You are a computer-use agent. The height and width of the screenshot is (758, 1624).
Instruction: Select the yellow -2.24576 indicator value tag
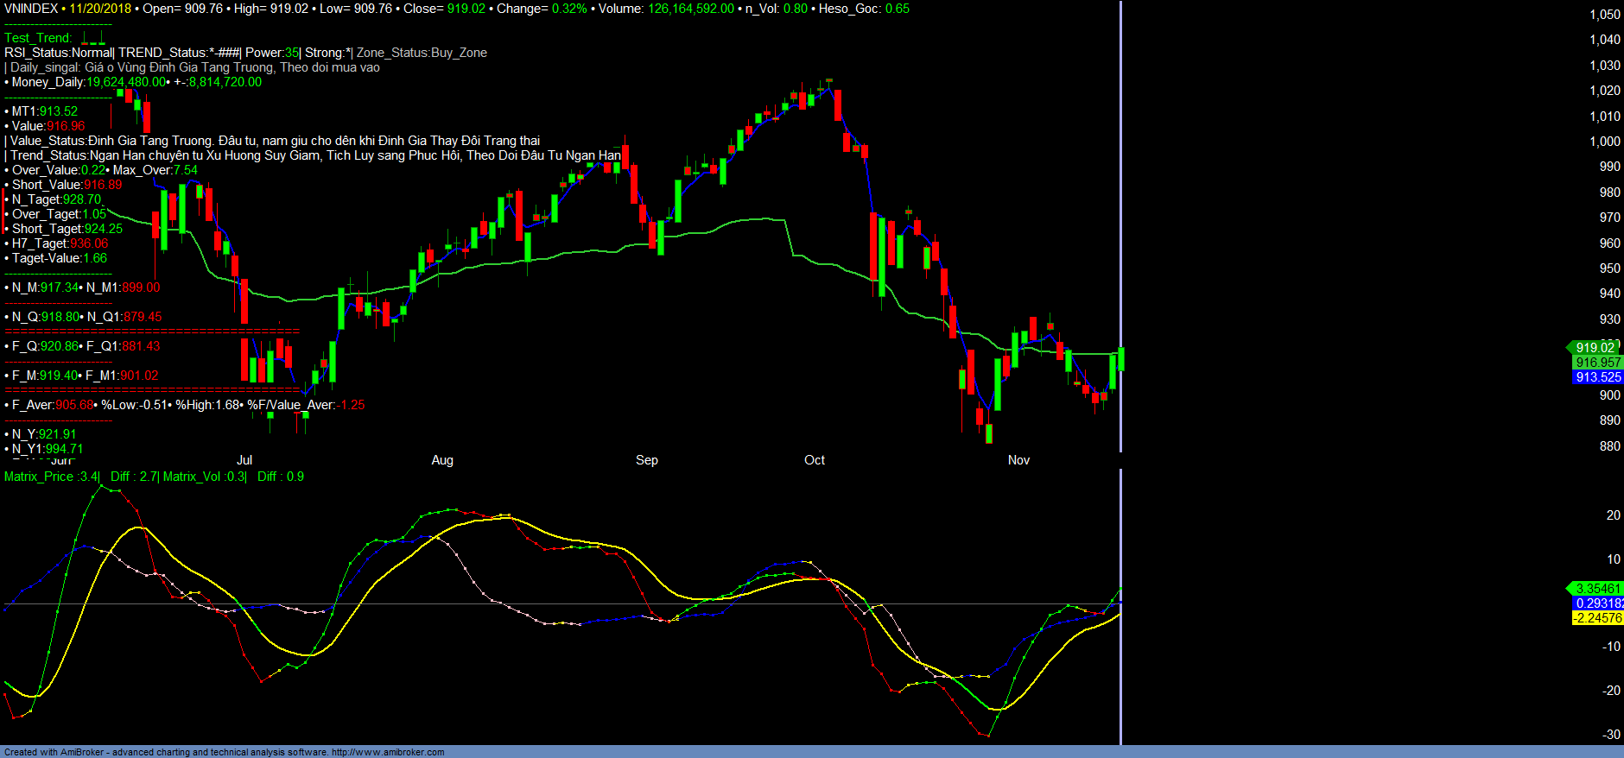pos(1596,618)
